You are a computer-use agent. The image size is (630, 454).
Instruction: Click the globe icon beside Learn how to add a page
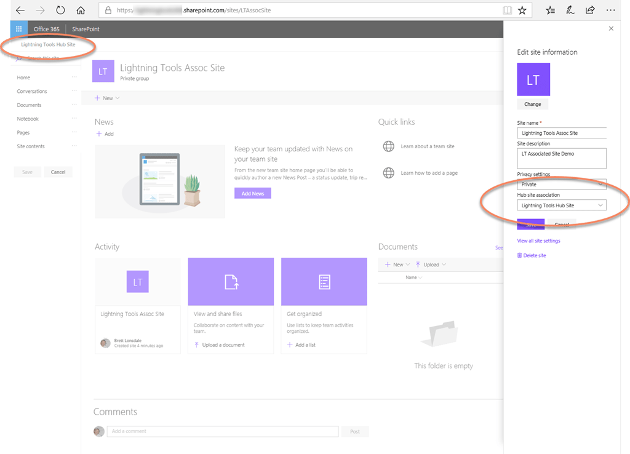(x=388, y=173)
